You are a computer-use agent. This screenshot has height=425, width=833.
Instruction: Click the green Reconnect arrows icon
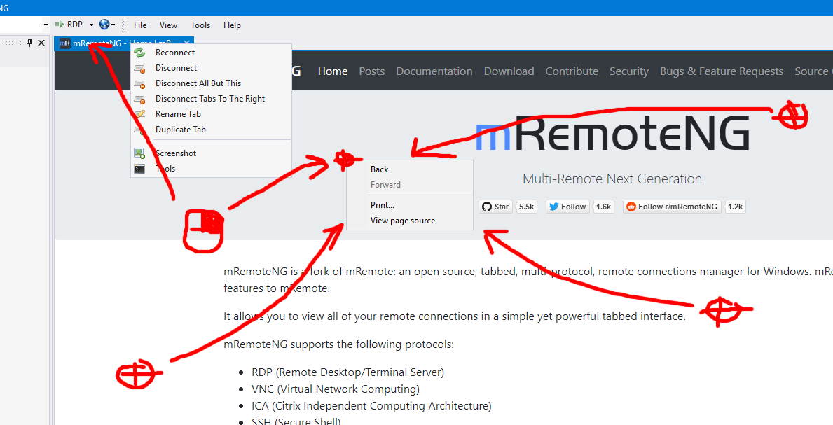point(139,53)
